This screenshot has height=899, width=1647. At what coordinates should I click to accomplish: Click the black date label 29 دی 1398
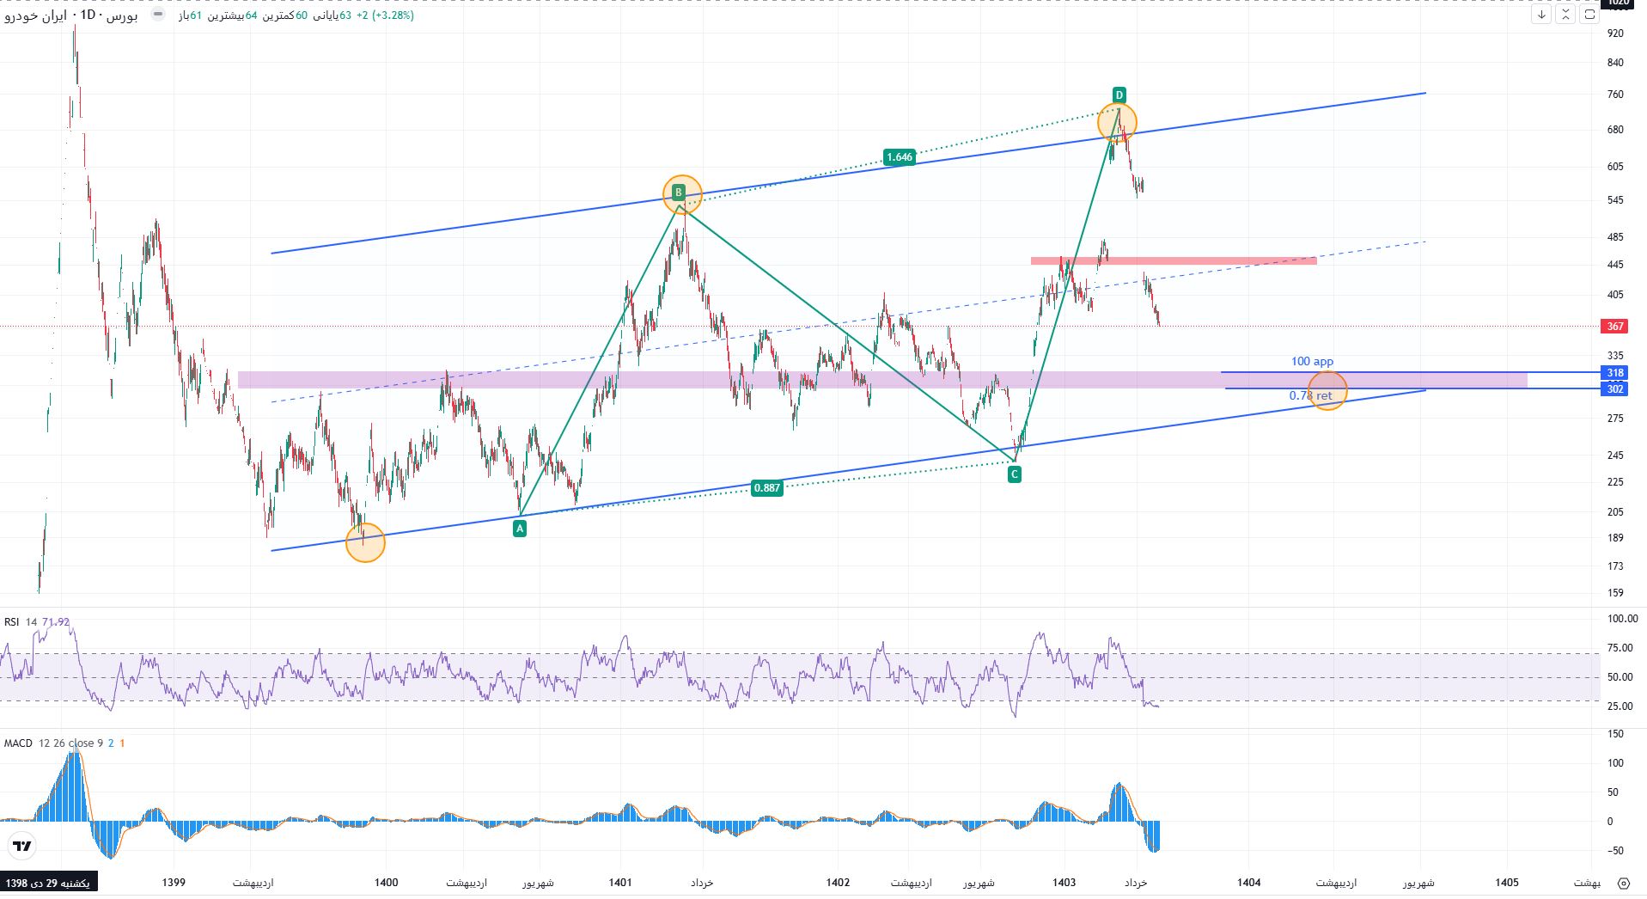(x=49, y=883)
